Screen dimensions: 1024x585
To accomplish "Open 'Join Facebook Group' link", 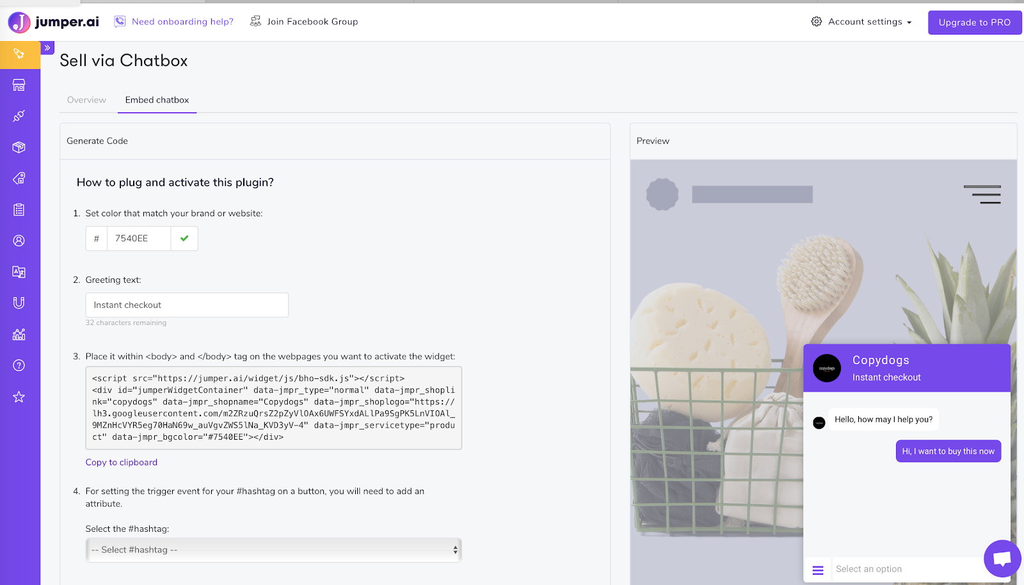I will click(x=312, y=22).
